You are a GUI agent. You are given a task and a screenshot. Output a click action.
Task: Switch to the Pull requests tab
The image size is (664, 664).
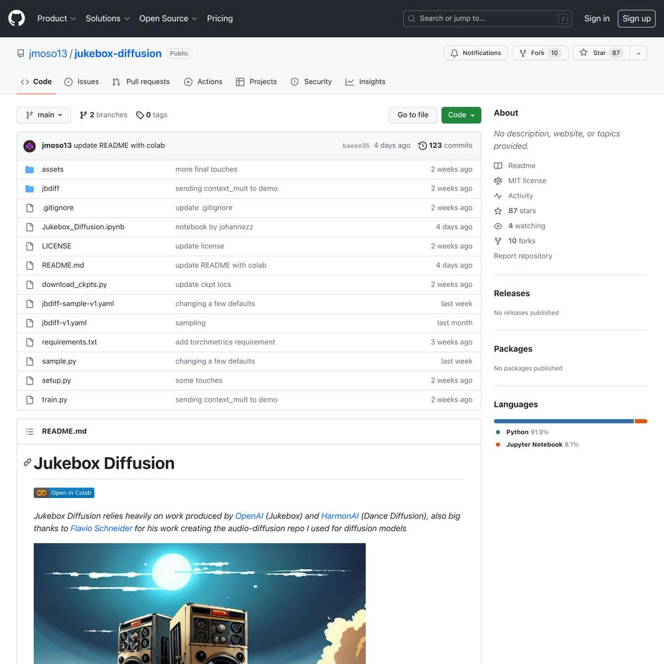tap(141, 82)
